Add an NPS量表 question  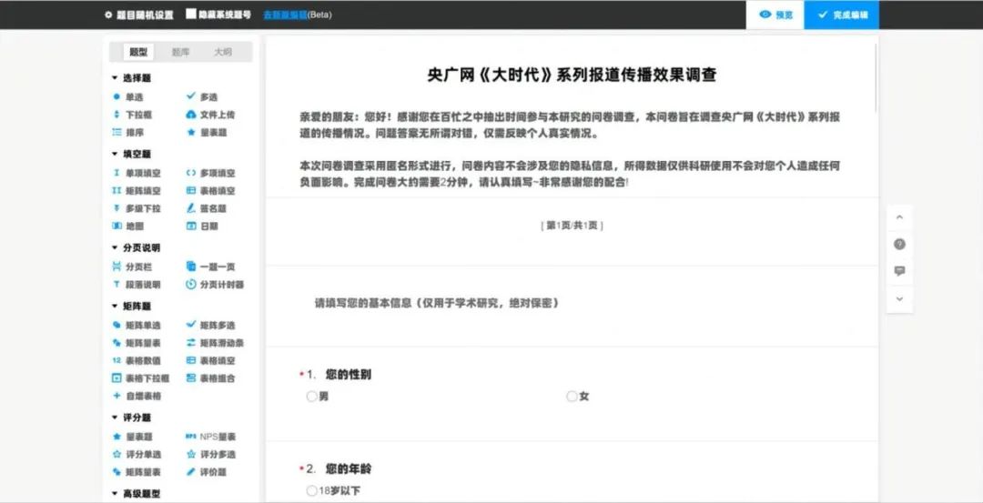(x=212, y=437)
